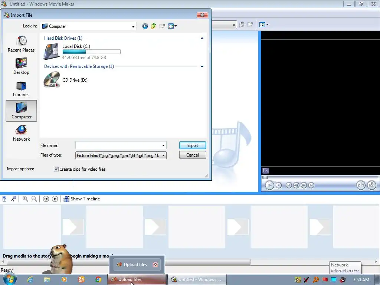Rewind the storyboard
380x285 pixels.
(46, 199)
